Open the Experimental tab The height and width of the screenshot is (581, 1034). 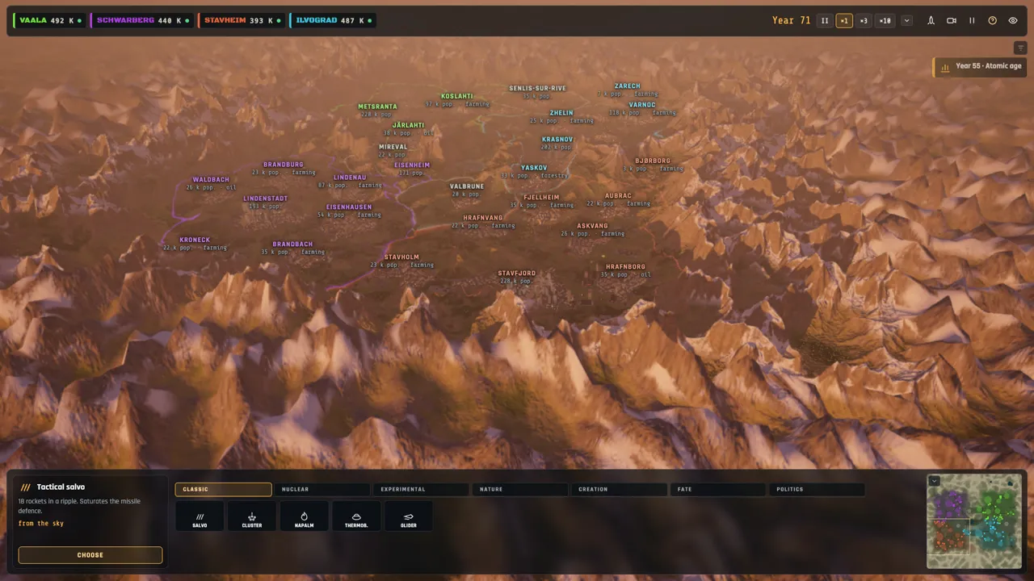421,489
